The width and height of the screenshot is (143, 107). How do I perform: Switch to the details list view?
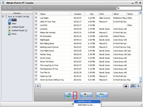133,86
